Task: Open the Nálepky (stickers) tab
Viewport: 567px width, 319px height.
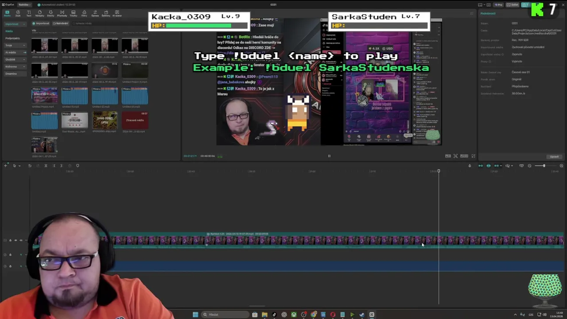Action: [x=39, y=13]
